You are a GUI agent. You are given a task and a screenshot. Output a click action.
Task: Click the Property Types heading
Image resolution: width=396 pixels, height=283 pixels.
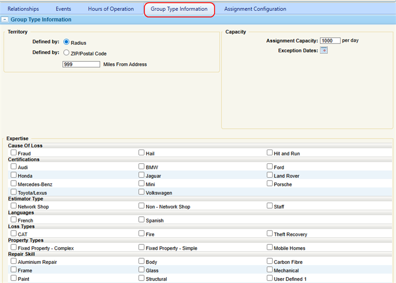click(26, 240)
